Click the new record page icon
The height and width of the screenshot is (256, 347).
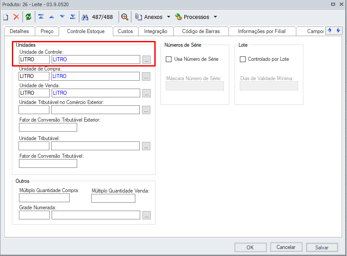pyautogui.click(x=6, y=17)
